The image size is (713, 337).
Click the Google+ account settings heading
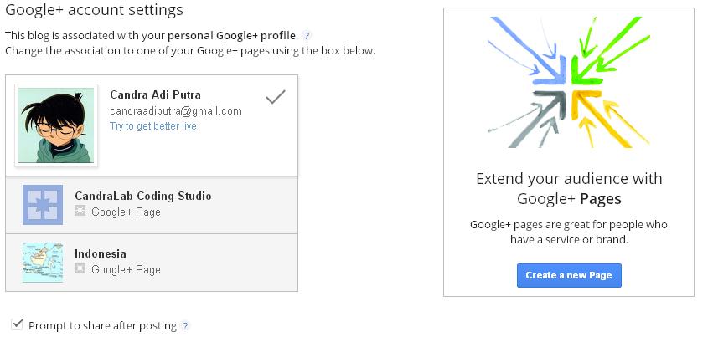(94, 11)
